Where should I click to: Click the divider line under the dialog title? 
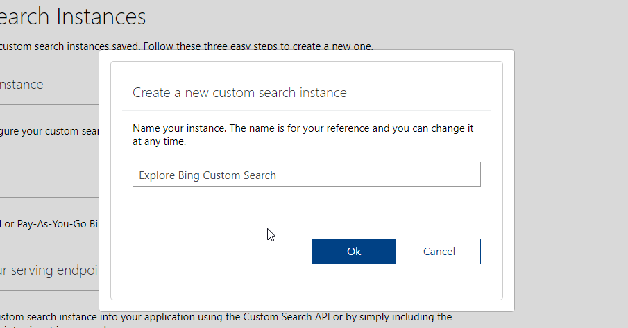click(x=306, y=110)
